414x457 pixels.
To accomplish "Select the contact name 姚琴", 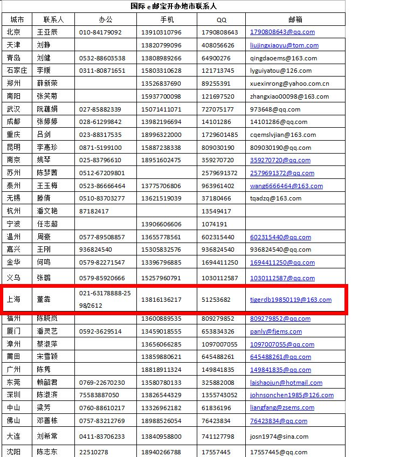I will coord(44,160).
